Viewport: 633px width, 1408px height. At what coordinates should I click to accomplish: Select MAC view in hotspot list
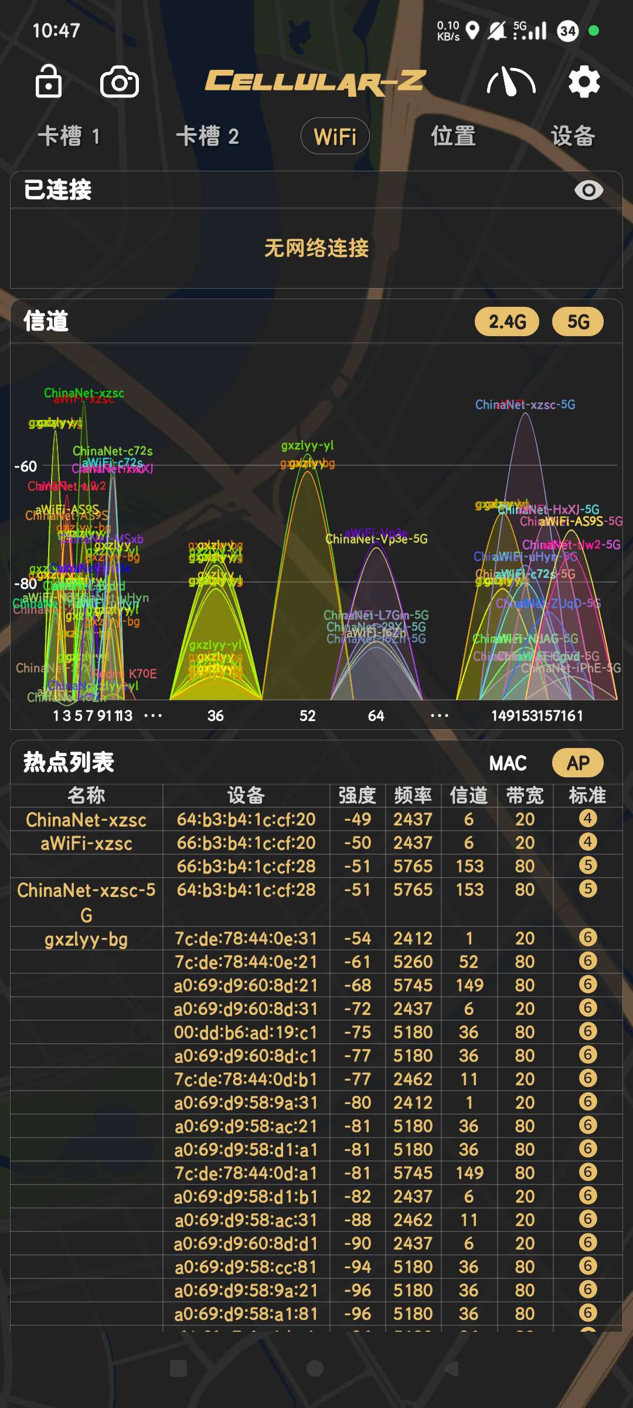(x=508, y=763)
